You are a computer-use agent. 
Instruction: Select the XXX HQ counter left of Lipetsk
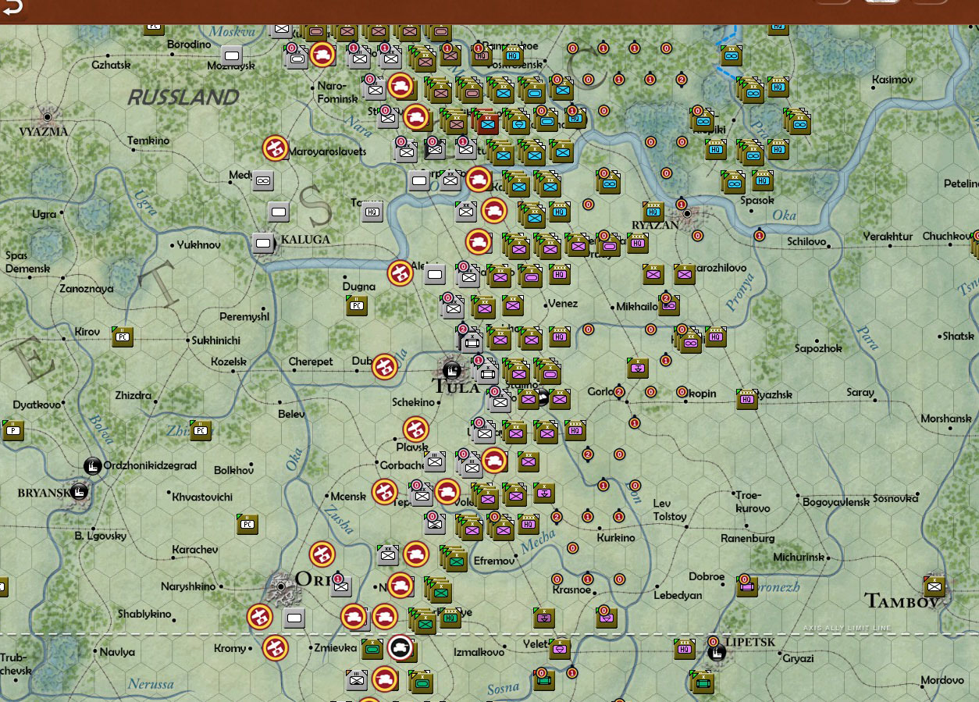click(685, 649)
